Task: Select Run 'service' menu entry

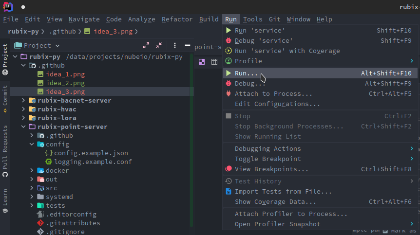Action: point(320,31)
